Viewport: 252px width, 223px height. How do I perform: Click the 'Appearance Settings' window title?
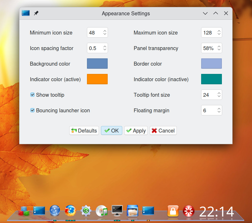(126, 13)
